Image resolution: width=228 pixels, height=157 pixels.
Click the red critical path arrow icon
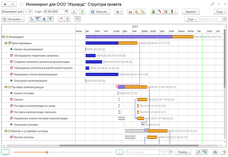click(160, 12)
